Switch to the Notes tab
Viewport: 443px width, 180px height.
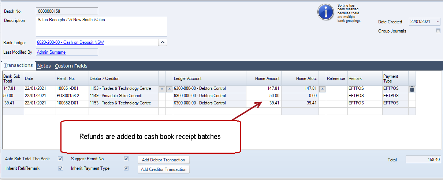[44, 66]
